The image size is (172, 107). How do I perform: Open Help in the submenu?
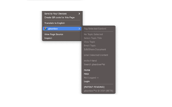pos(86,74)
